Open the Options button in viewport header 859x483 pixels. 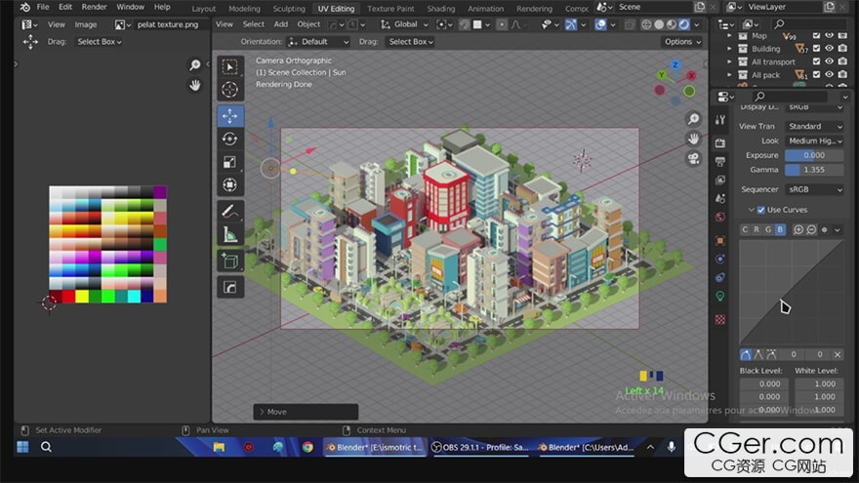point(681,42)
